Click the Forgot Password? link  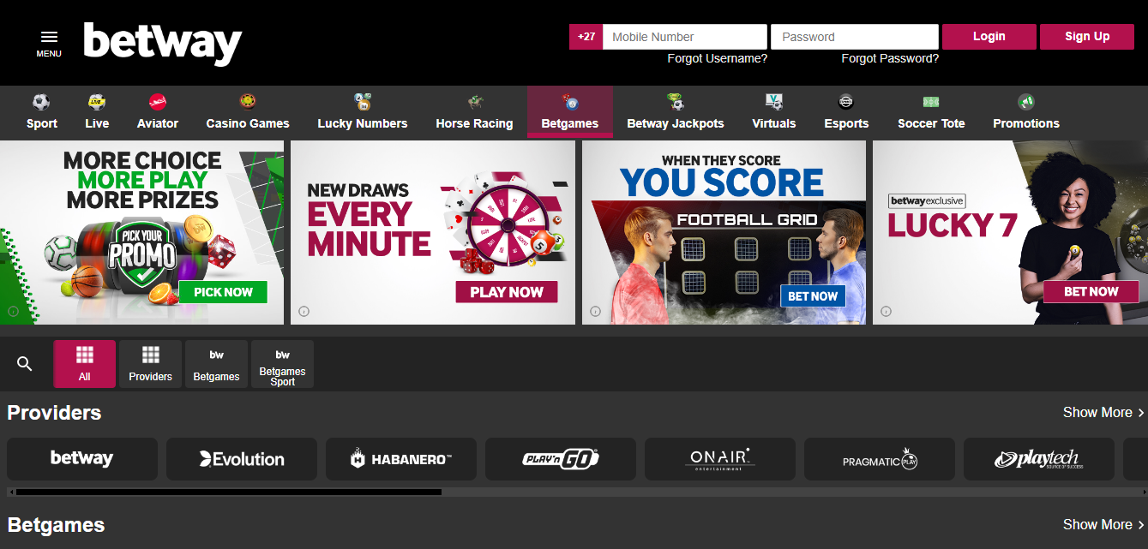[x=889, y=59]
